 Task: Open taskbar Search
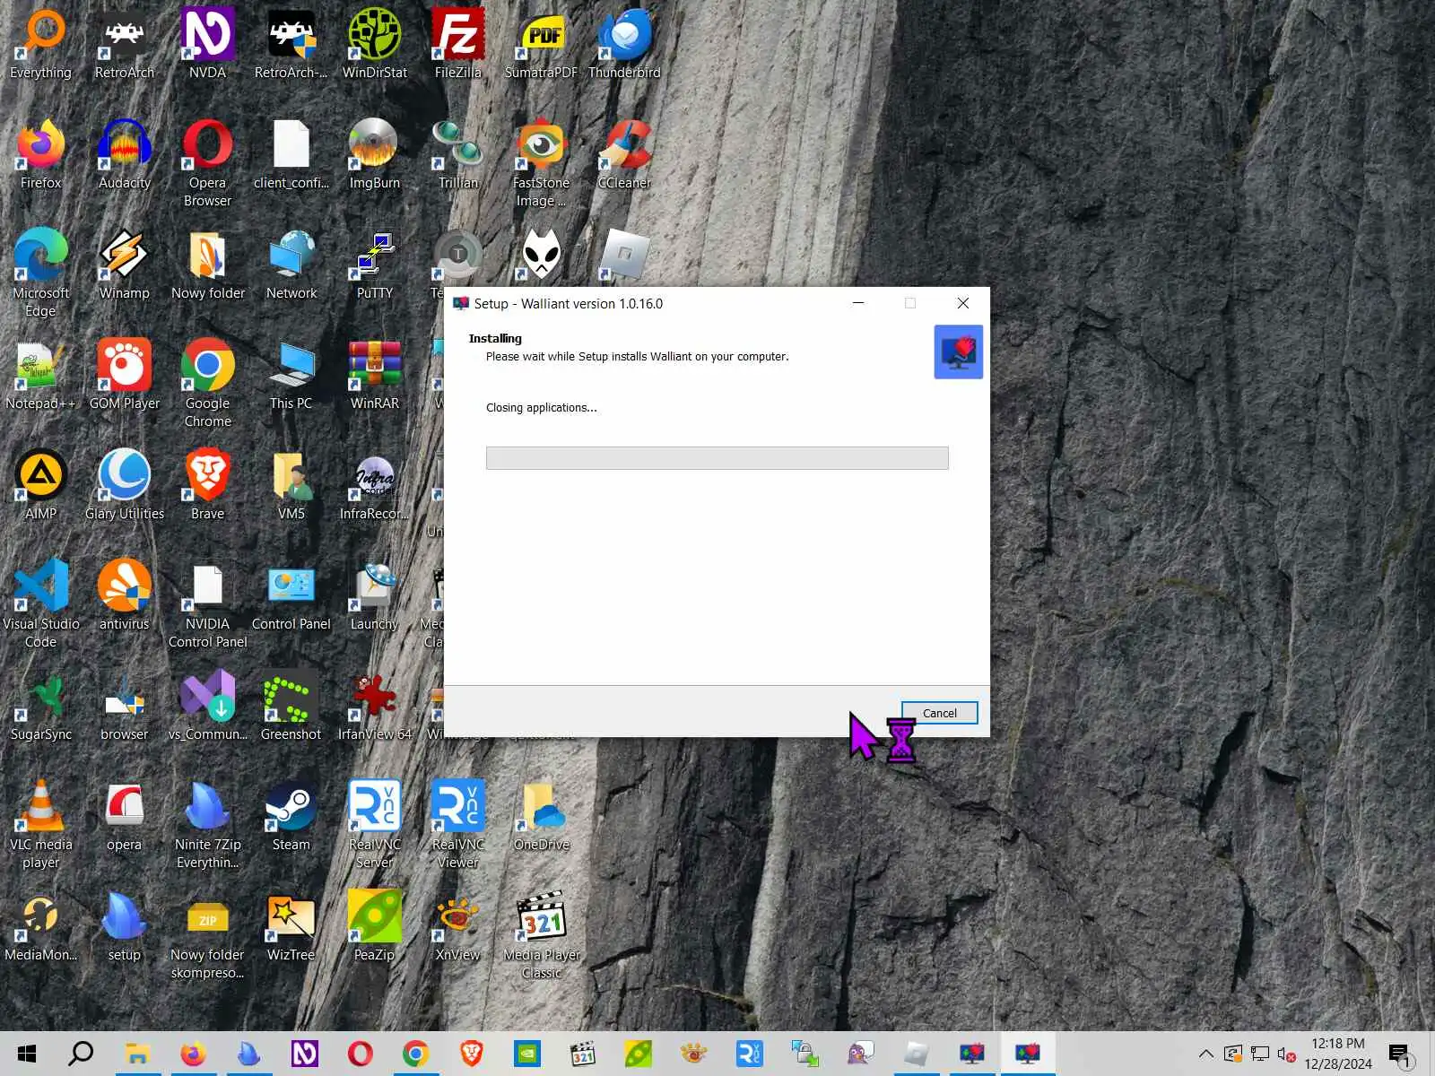(x=81, y=1054)
